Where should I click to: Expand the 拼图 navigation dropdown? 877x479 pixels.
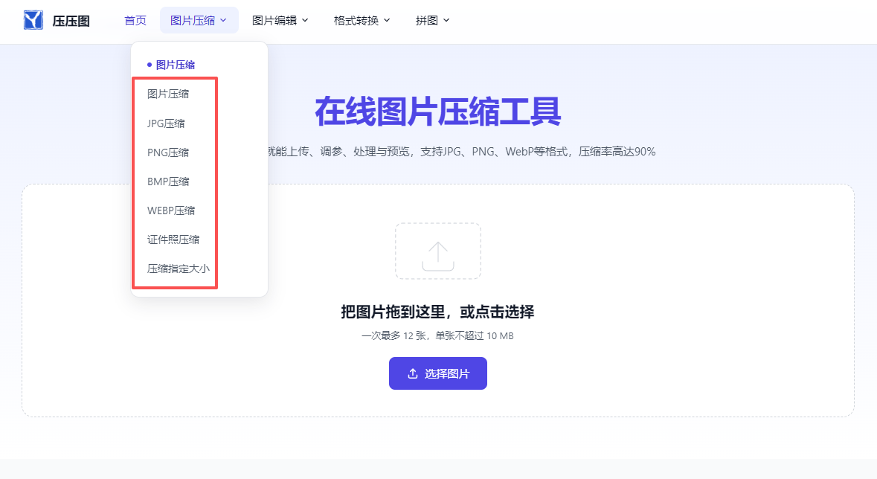click(x=432, y=21)
